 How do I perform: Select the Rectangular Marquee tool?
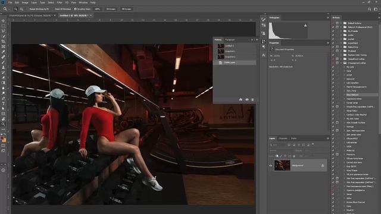pyautogui.click(x=3, y=26)
